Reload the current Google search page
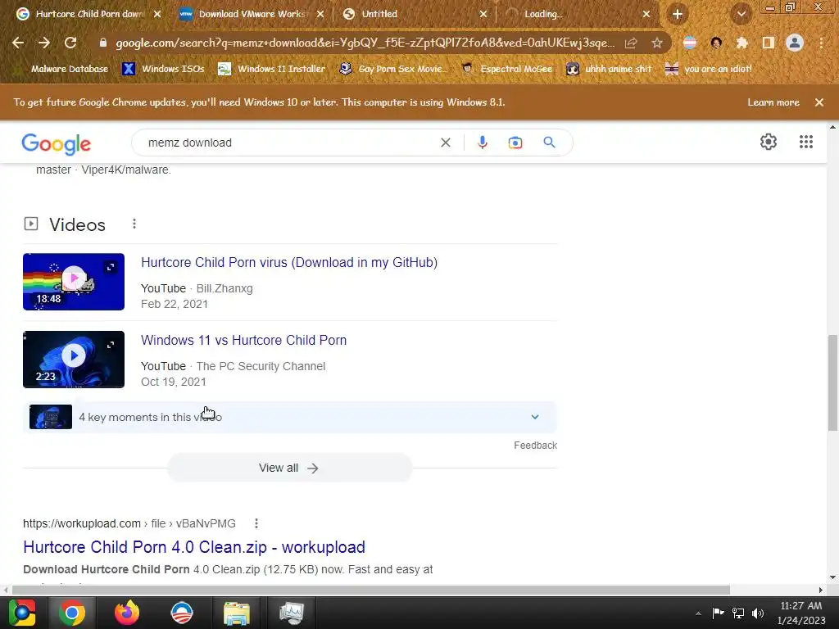Viewport: 839px width, 629px height. (x=70, y=43)
